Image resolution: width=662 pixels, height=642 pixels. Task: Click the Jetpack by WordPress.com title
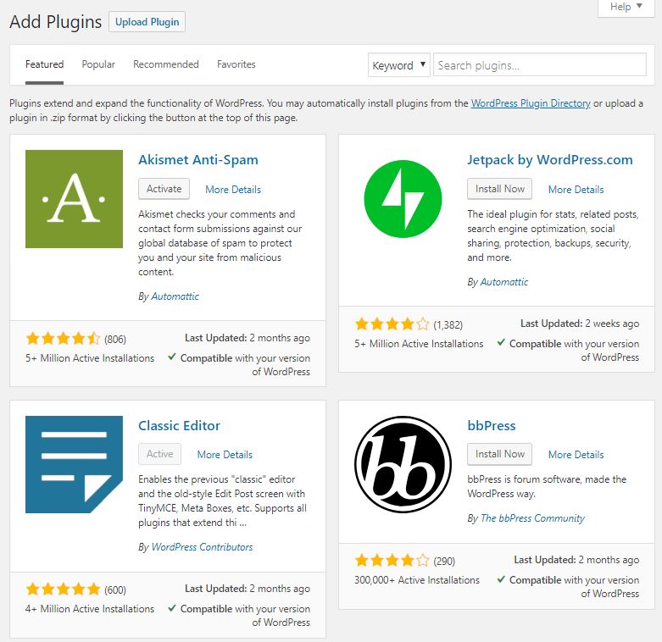(550, 160)
